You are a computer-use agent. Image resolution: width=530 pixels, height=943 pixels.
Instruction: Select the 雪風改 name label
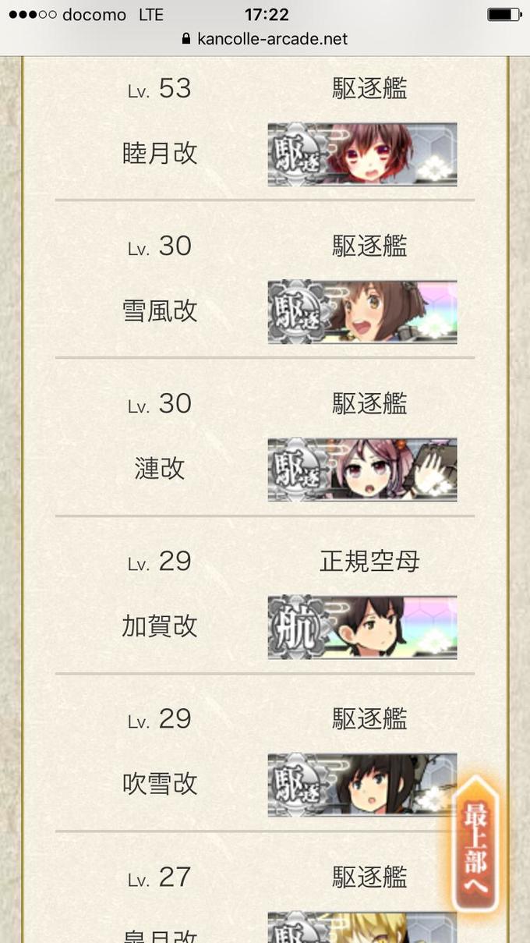click(160, 311)
